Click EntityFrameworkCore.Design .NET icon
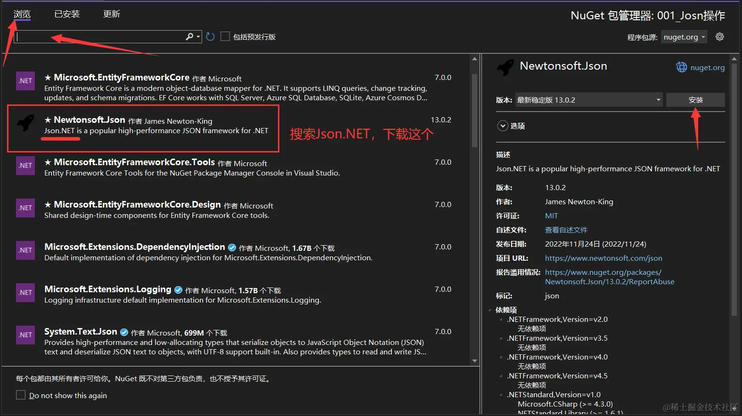The height and width of the screenshot is (416, 742). pyautogui.click(x=25, y=208)
